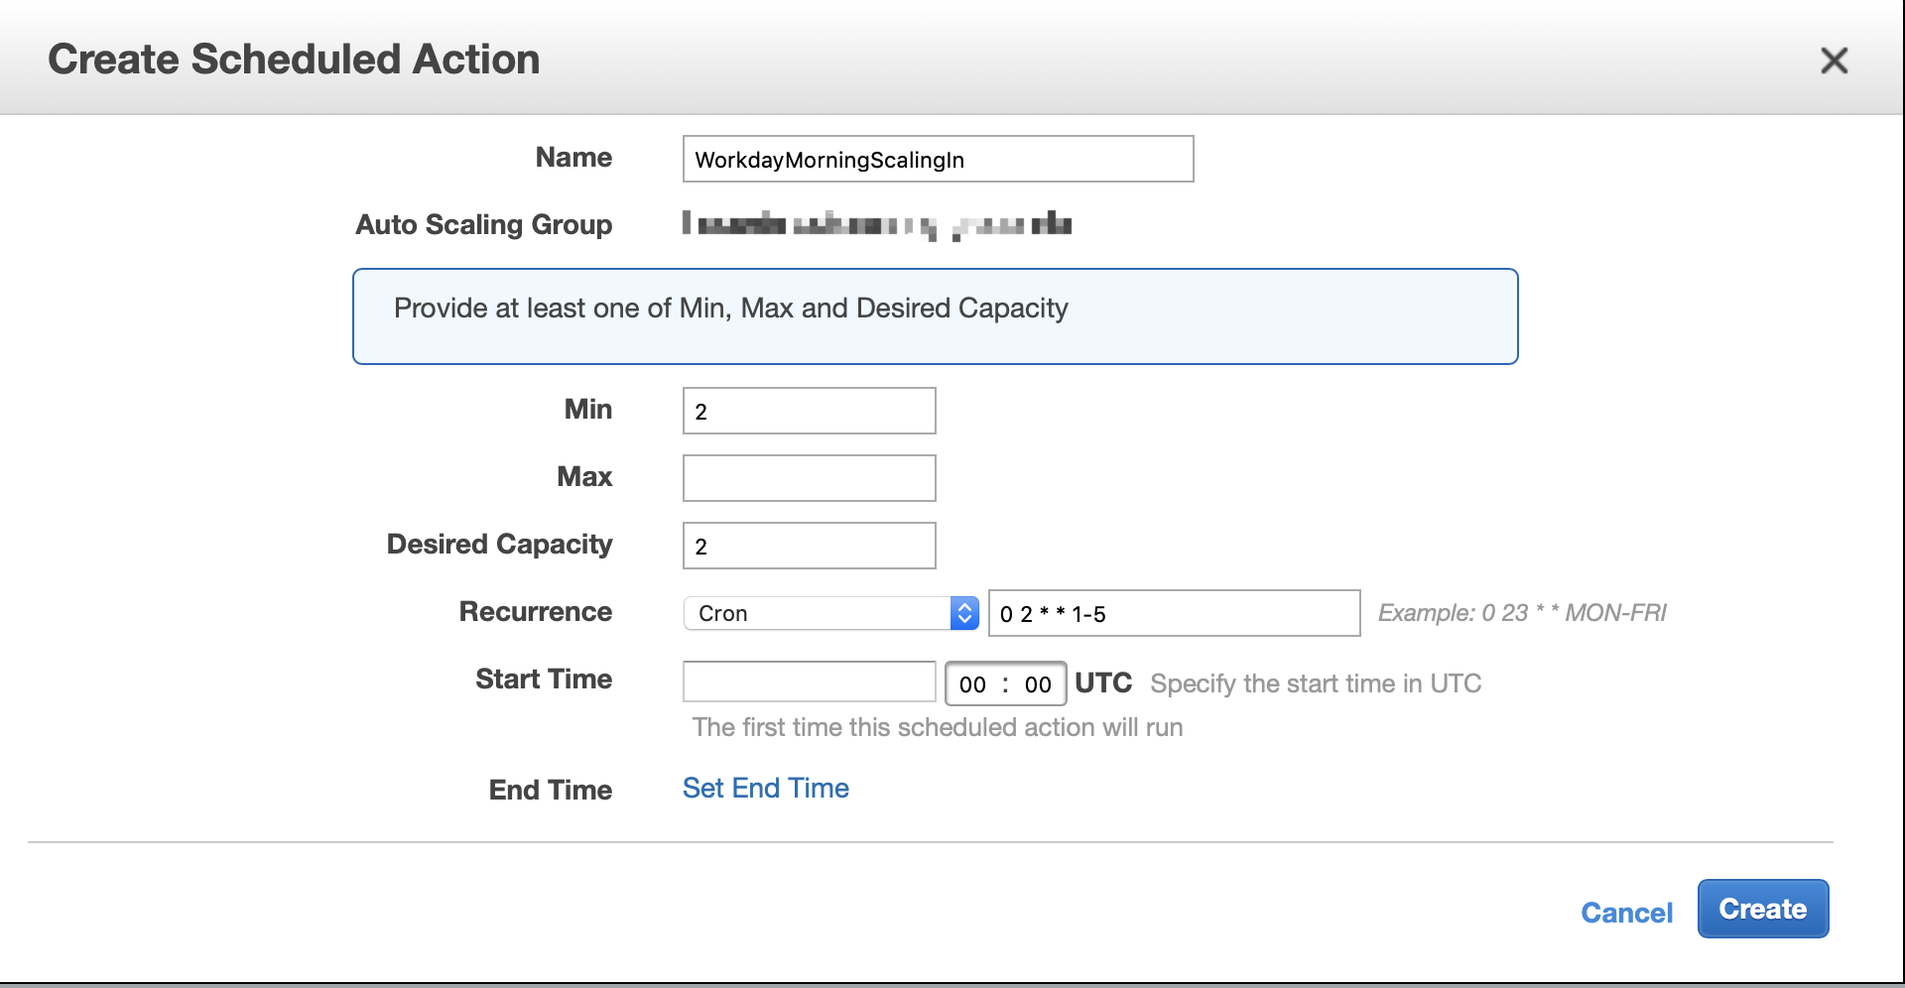
Task: Click the Desired Capacity input field
Action: [809, 546]
